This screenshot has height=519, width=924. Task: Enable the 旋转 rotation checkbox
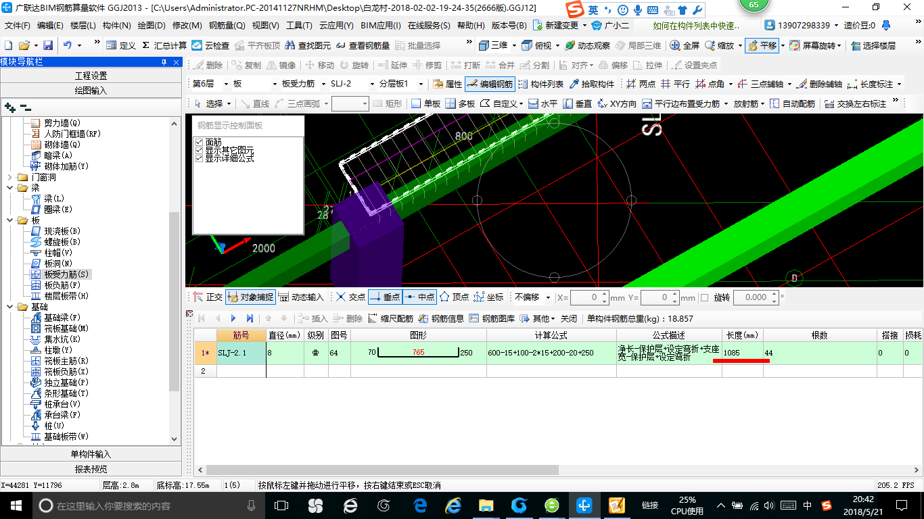704,297
